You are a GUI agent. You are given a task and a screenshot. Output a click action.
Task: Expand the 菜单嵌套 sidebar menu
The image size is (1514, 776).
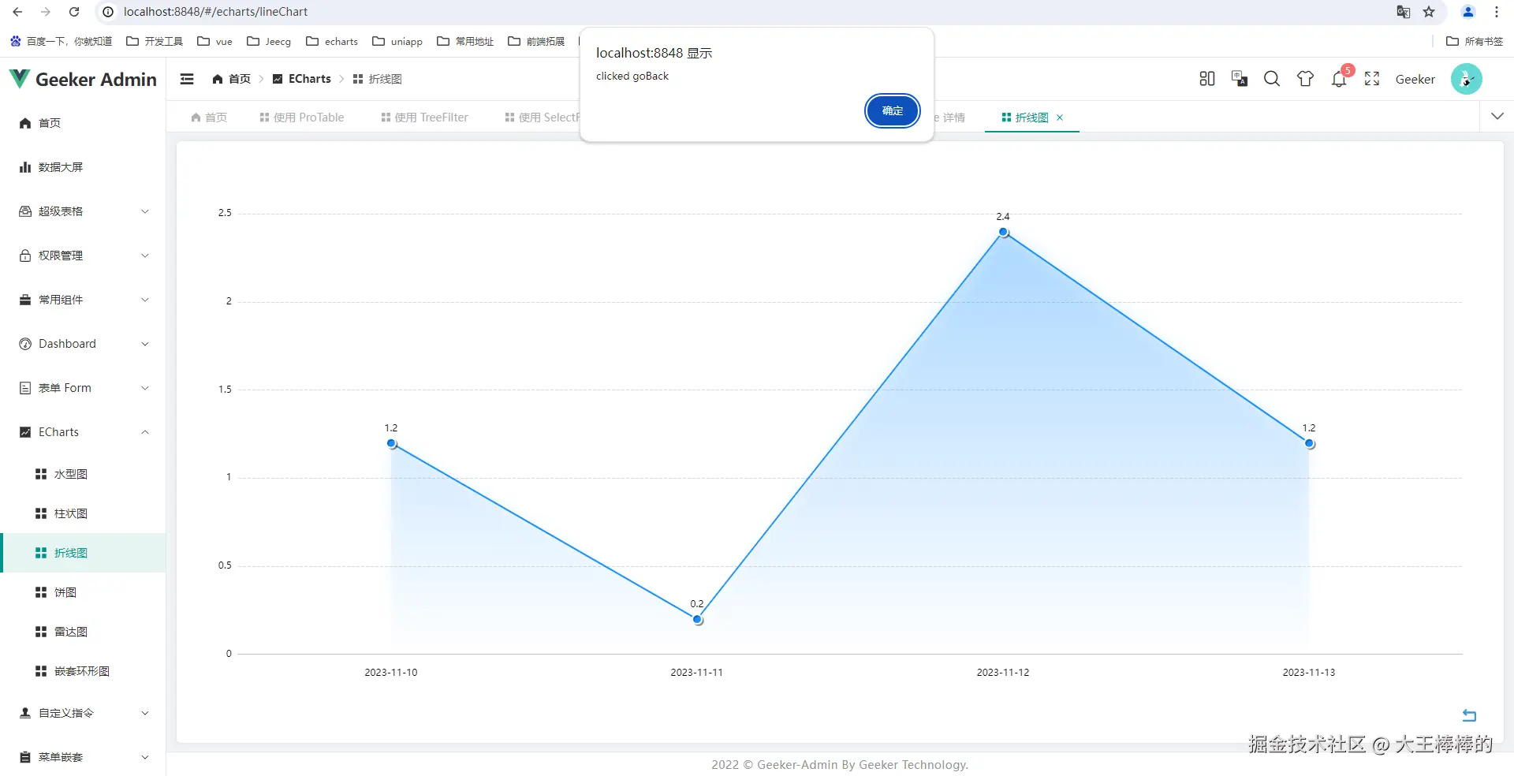[83, 757]
